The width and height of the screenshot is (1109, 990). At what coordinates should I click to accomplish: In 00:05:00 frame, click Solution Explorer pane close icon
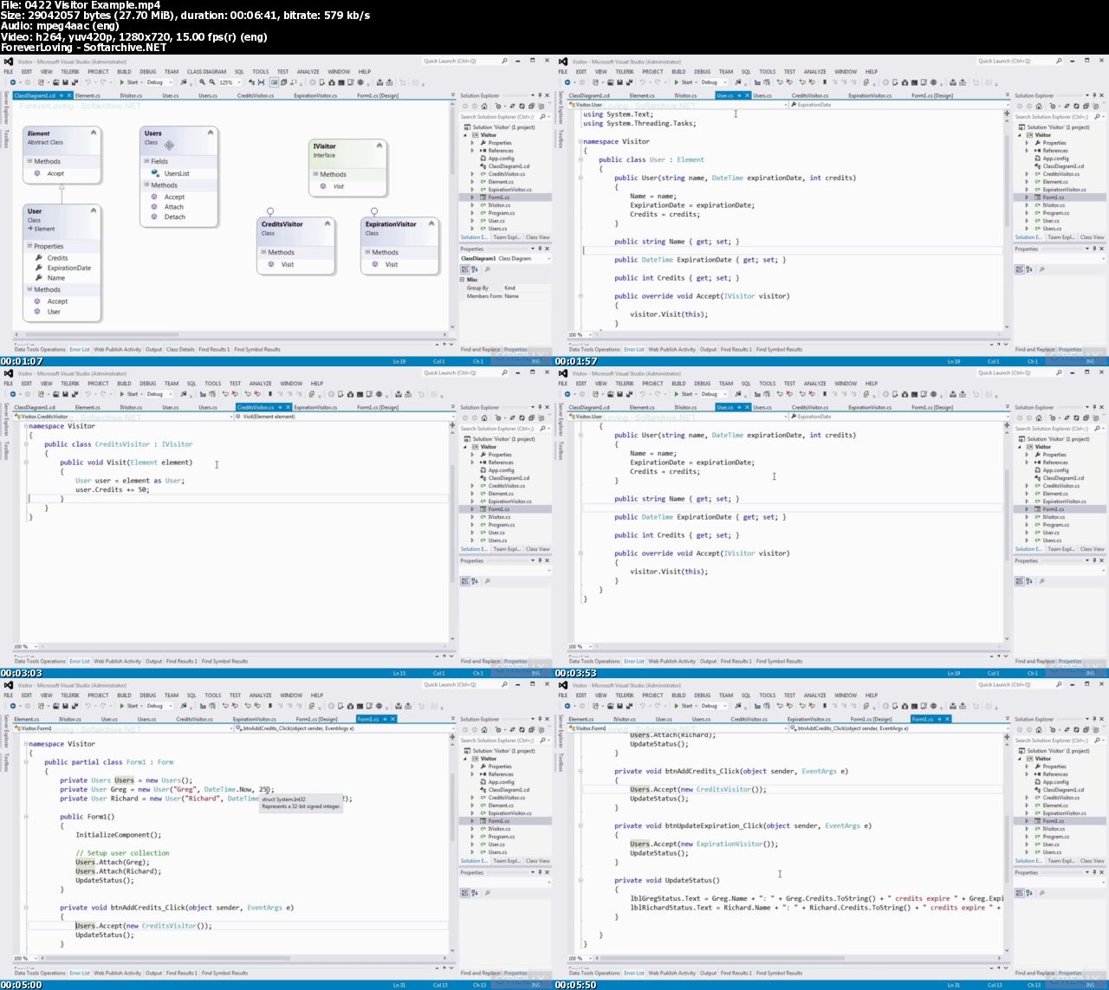point(547,719)
